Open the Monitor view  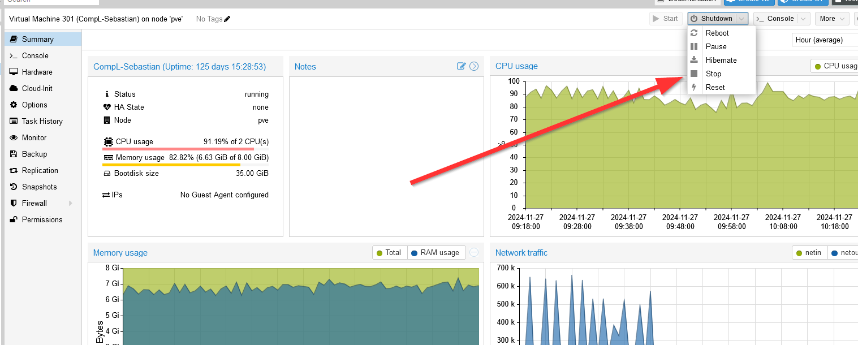34,137
